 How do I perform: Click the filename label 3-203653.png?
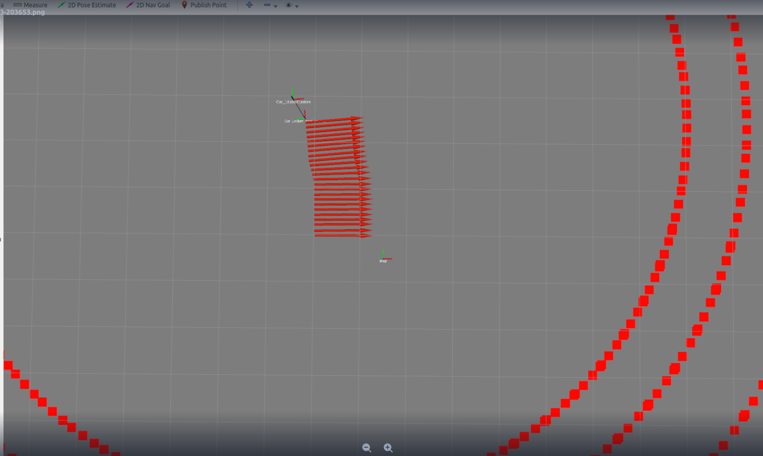pyautogui.click(x=22, y=12)
